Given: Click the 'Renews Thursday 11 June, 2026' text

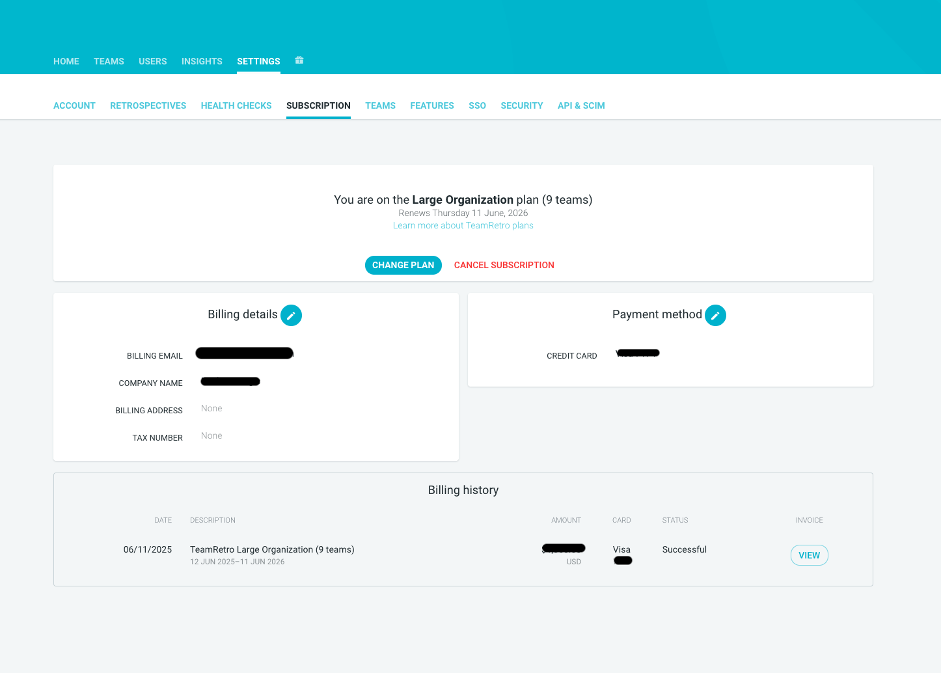Looking at the screenshot, I should click(463, 213).
